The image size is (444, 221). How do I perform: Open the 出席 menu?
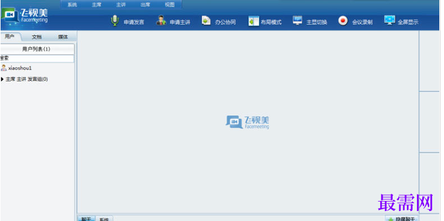click(x=145, y=5)
